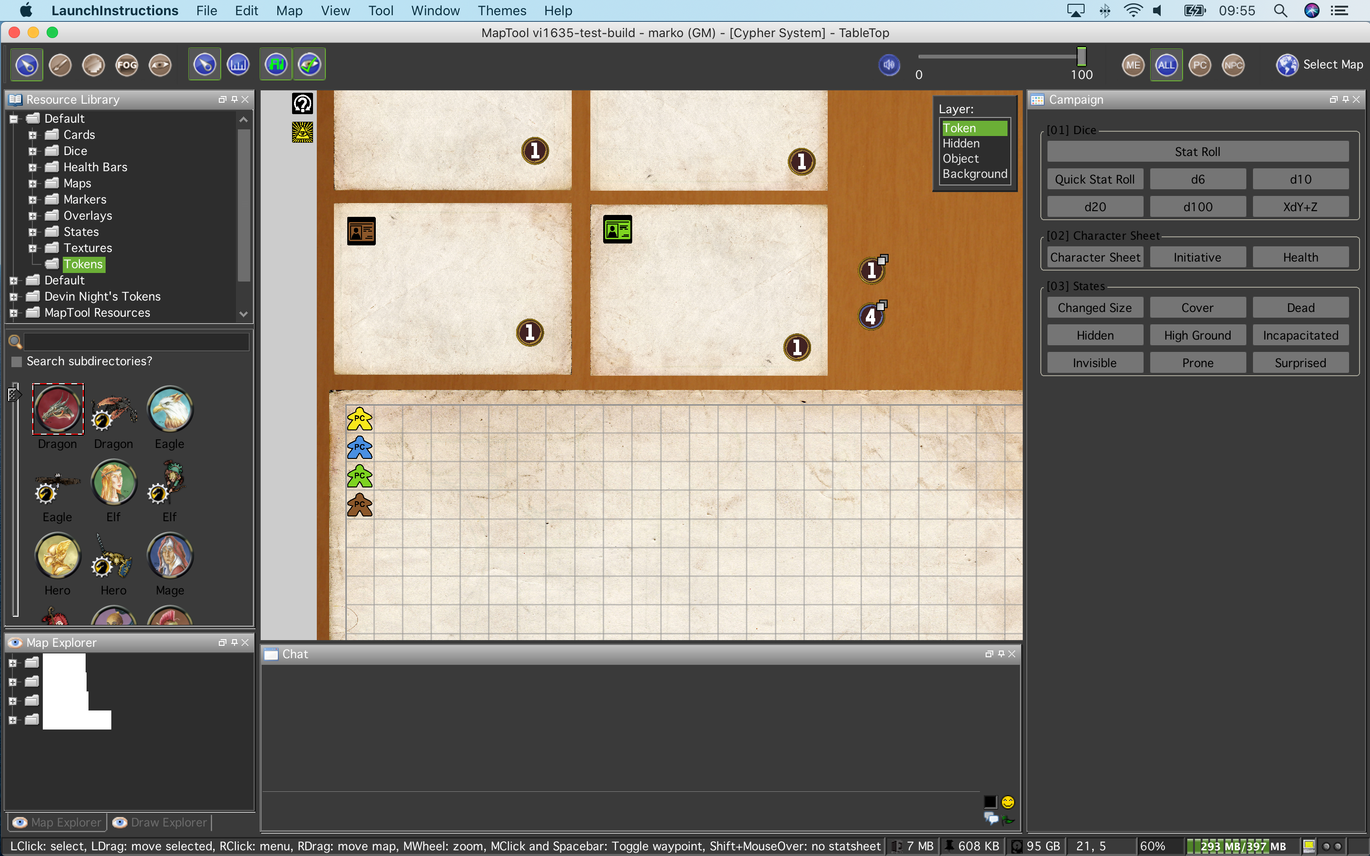Expand Devin Night's Tokens library
Image resolution: width=1370 pixels, height=856 pixels.
click(x=14, y=297)
